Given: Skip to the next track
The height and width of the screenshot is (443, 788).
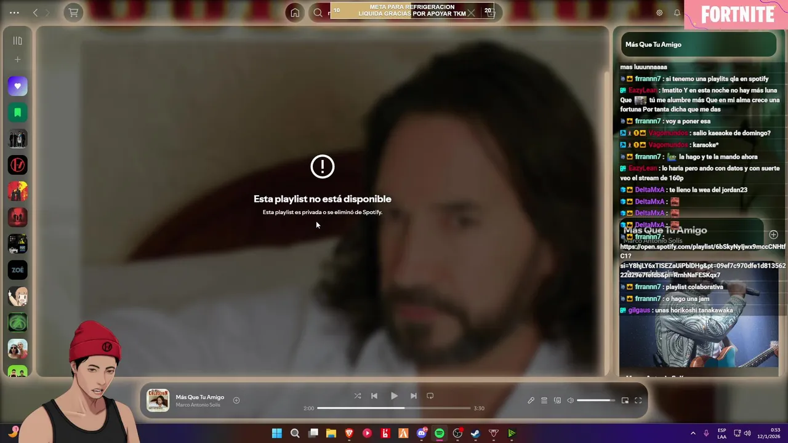Looking at the screenshot, I should [414, 396].
